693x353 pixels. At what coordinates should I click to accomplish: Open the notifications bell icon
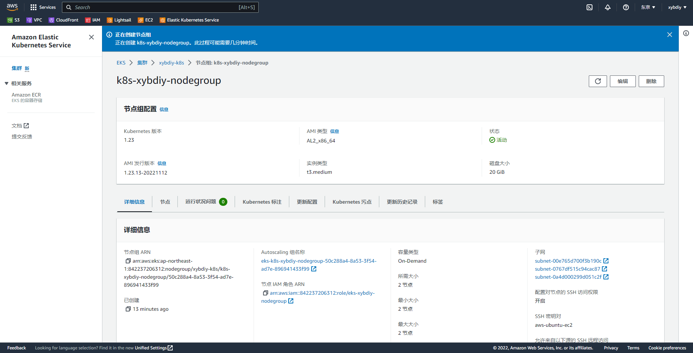[x=608, y=7]
